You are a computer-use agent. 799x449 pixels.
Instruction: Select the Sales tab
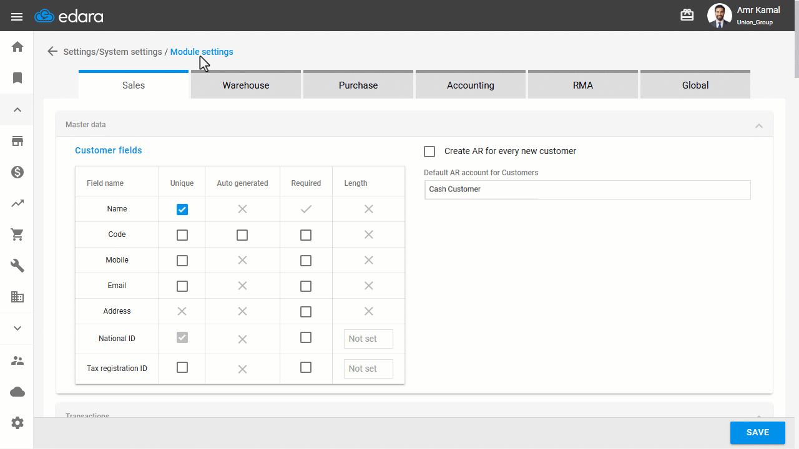coord(134,84)
